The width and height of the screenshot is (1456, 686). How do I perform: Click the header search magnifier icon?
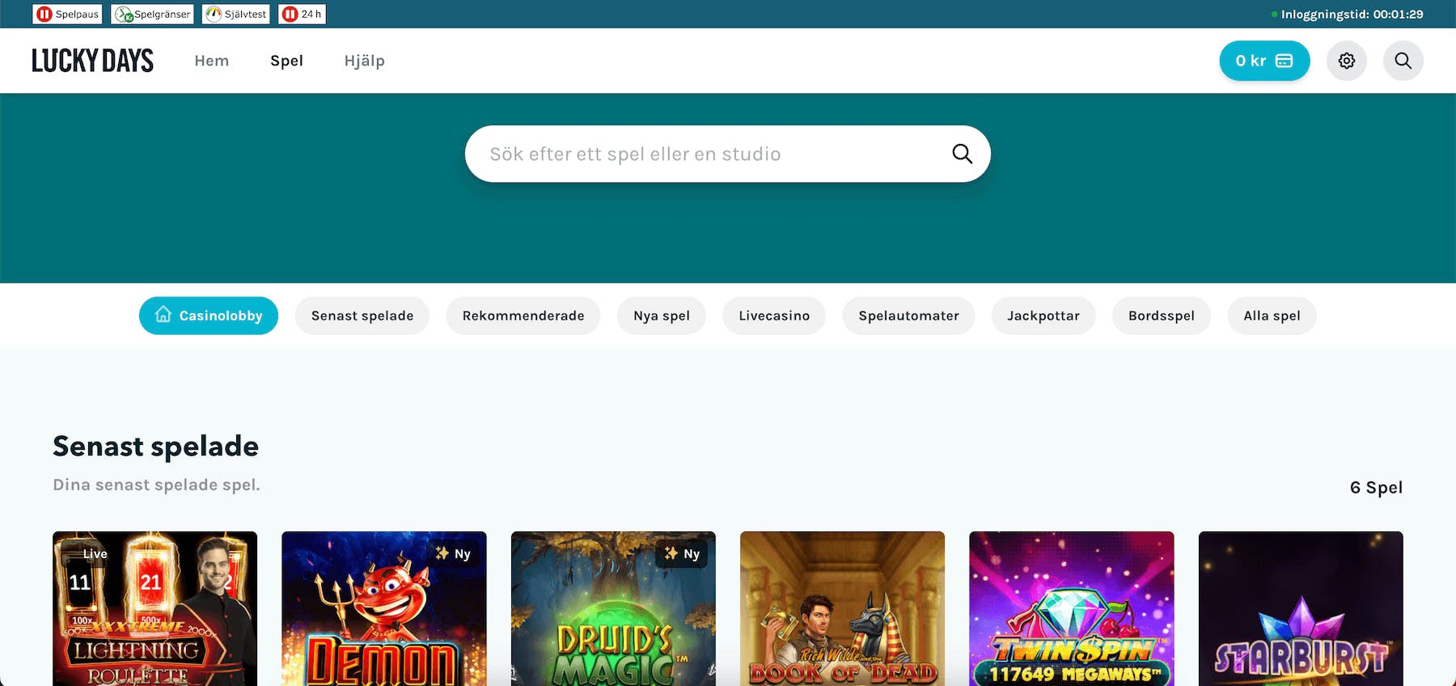tap(1403, 61)
